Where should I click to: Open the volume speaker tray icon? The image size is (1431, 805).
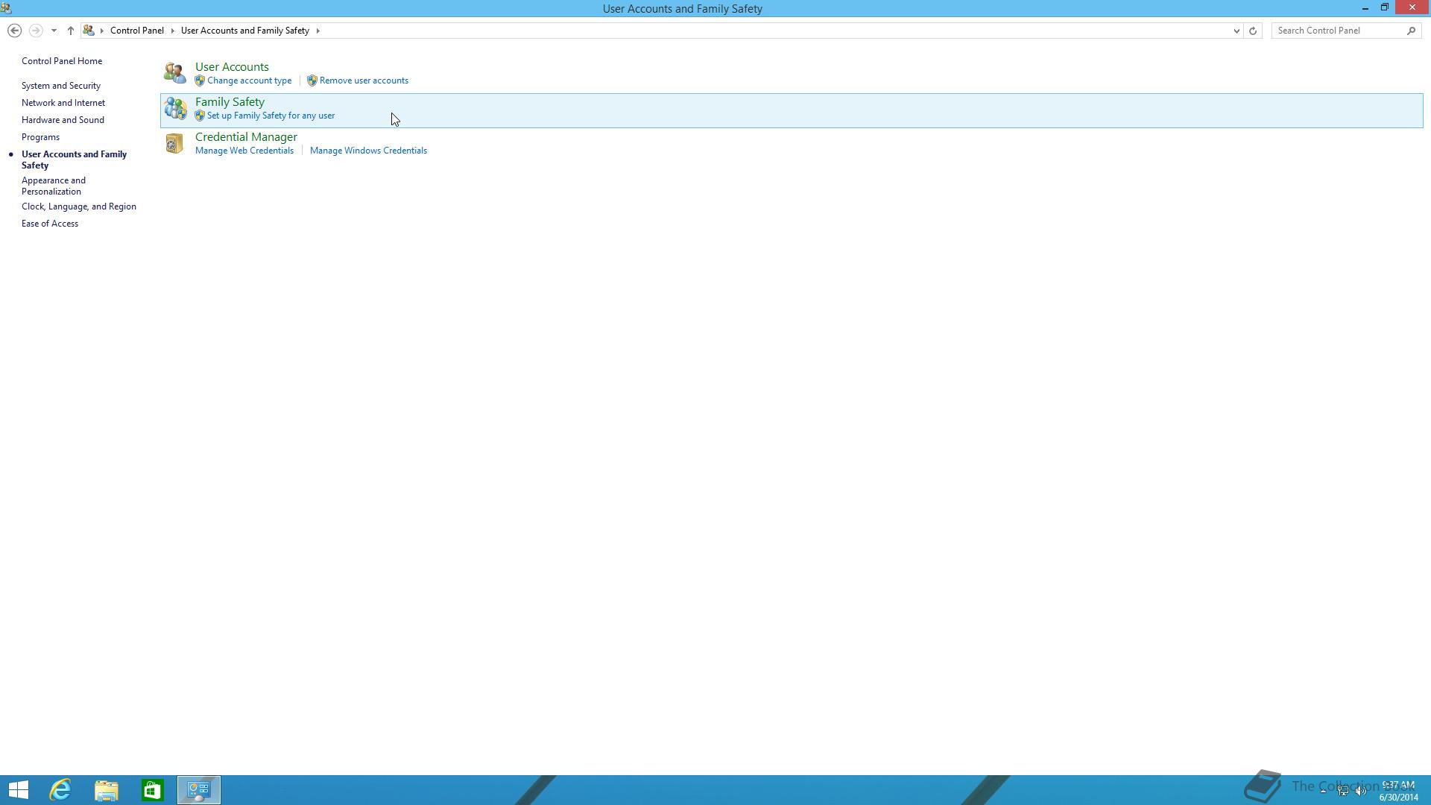pos(1361,791)
